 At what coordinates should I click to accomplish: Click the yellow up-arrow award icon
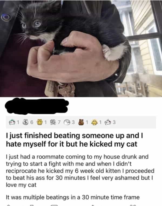tap(94, 122)
